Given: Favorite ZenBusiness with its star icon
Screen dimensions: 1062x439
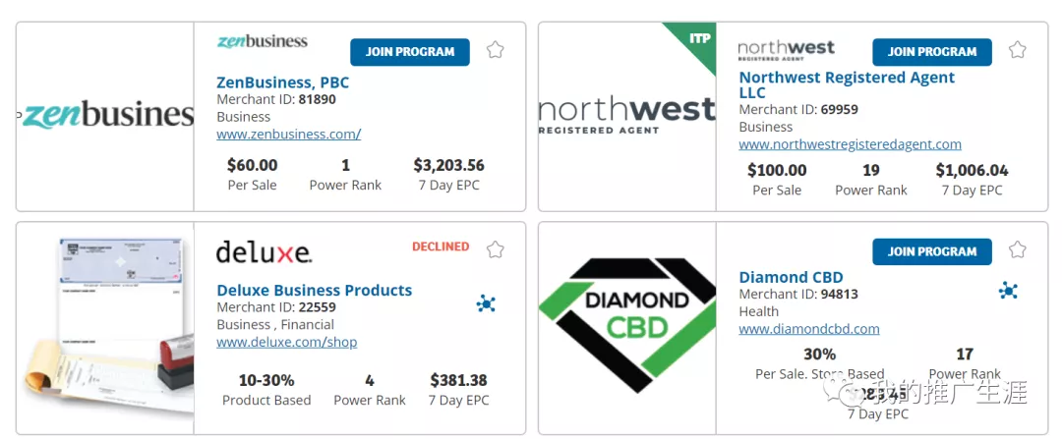Looking at the screenshot, I should pyautogui.click(x=495, y=49).
